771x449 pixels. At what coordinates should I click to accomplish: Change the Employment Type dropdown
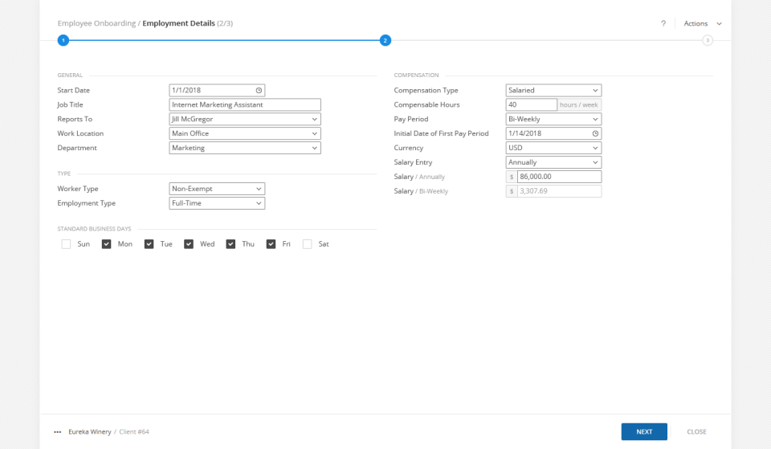(x=217, y=203)
